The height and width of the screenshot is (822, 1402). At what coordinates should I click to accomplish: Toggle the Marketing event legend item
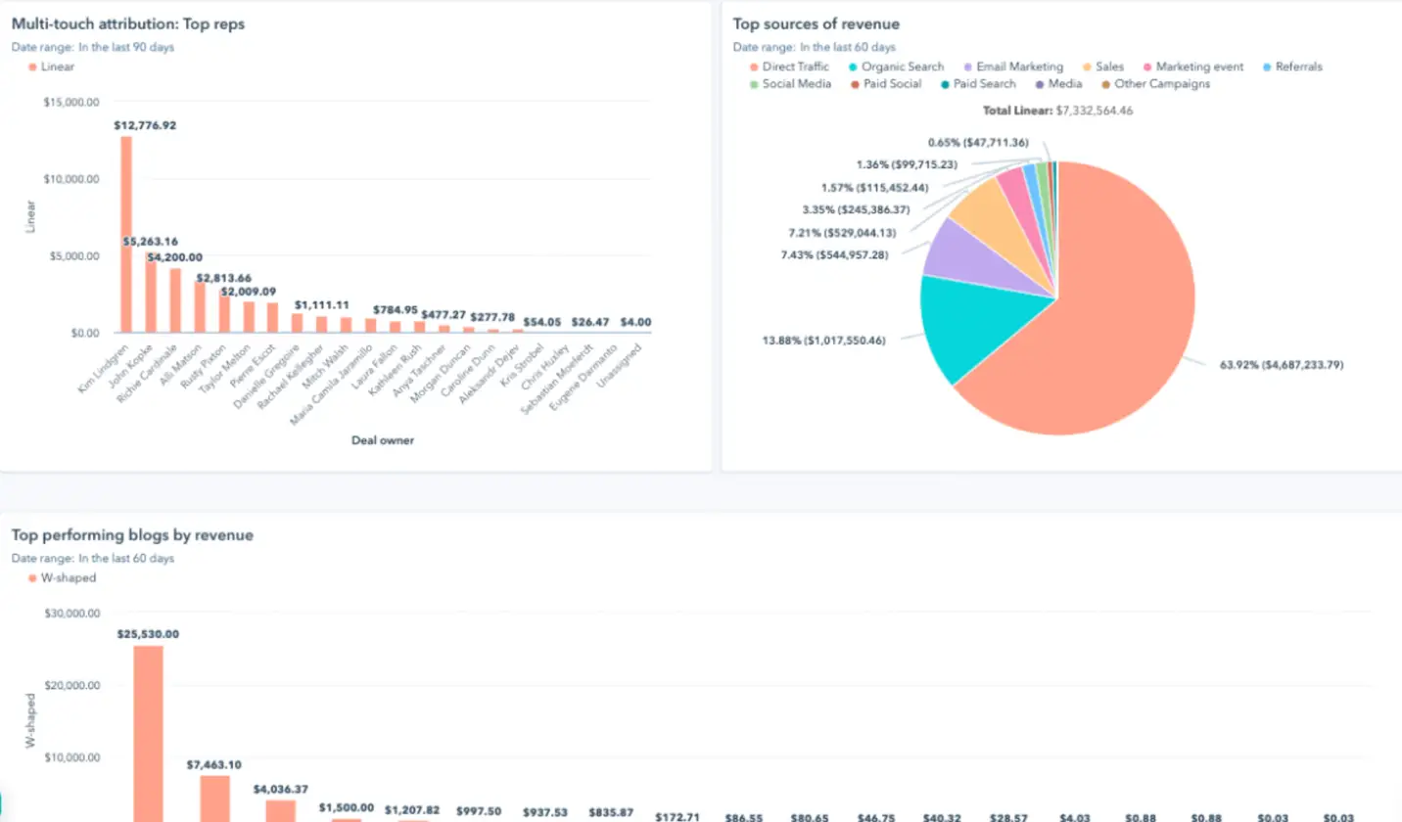(x=1192, y=67)
